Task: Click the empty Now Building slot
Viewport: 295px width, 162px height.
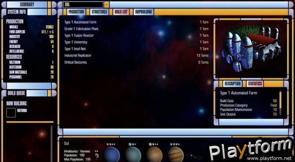Action: click(x=11, y=113)
